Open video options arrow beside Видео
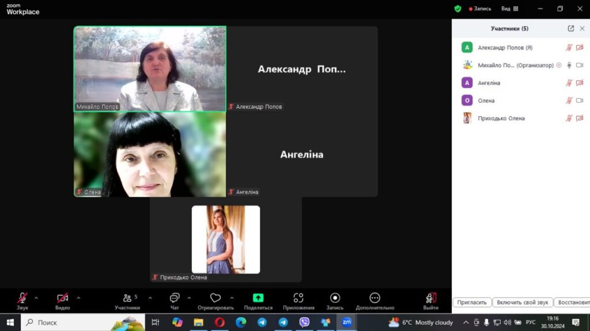Viewport: 590px width, 331px height. 78,298
